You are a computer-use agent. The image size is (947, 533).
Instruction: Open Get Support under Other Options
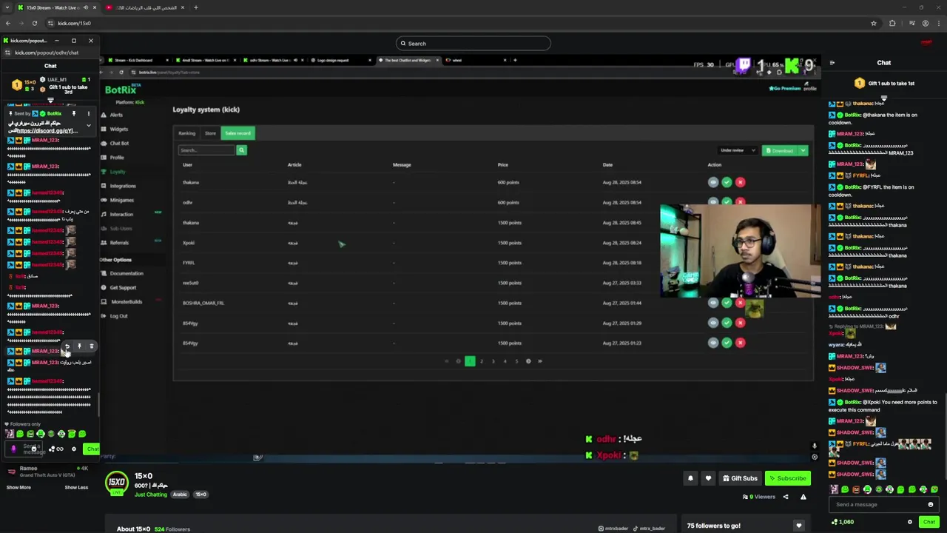click(123, 287)
